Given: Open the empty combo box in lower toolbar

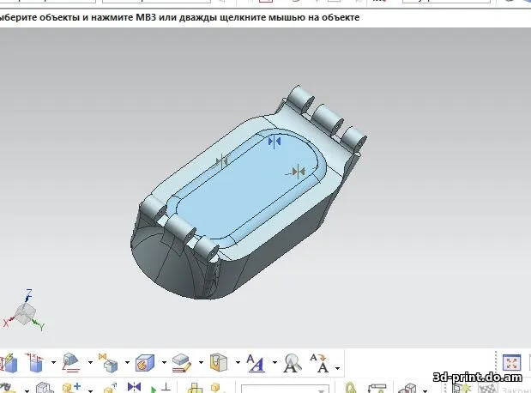Looking at the screenshot, I should point(285,389).
